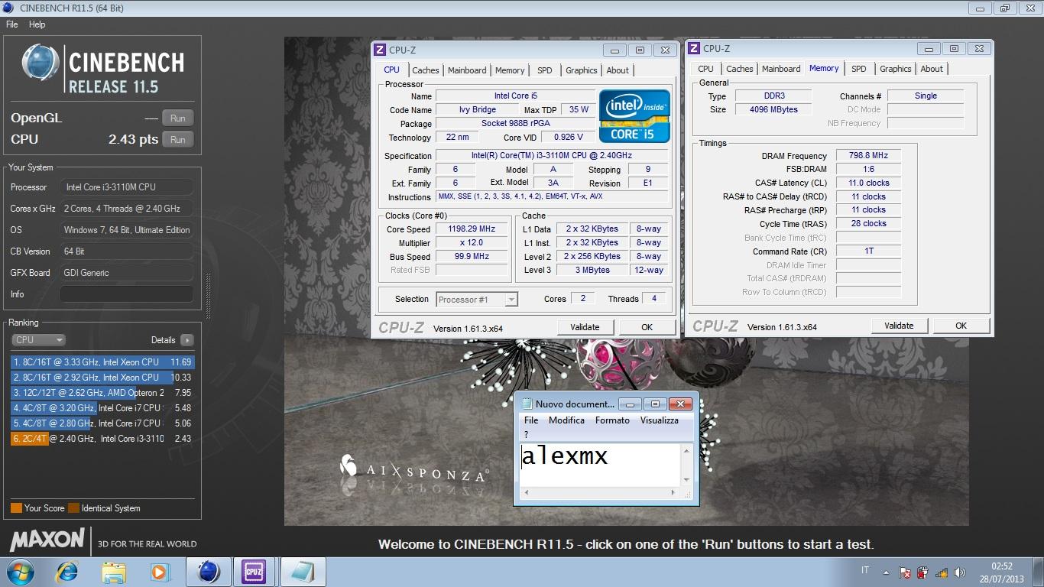Screen dimensions: 1044x587
Task: Click the DRAM Frequency value 798.8 MHz
Action: click(868, 155)
